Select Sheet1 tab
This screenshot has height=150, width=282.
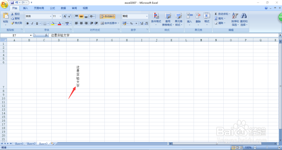(19, 144)
